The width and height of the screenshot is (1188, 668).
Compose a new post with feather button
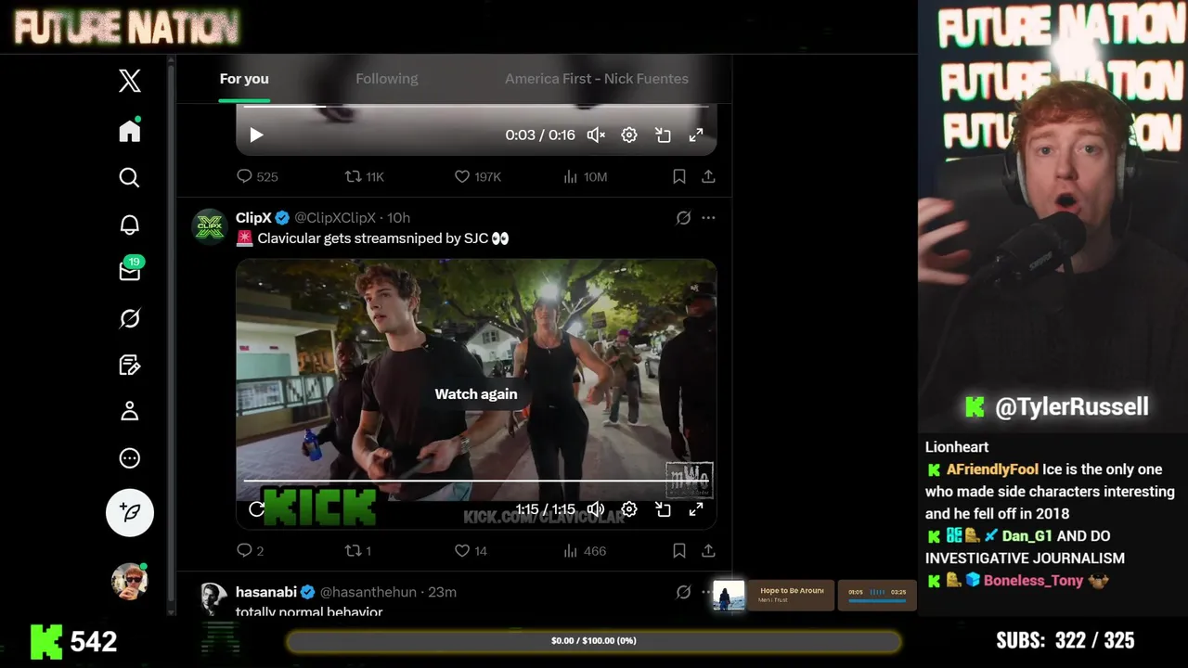click(130, 512)
